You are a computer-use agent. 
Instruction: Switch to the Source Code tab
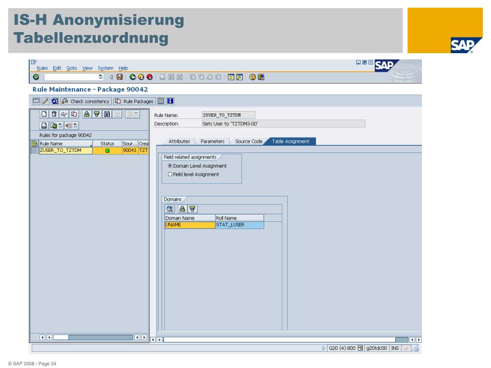[249, 141]
